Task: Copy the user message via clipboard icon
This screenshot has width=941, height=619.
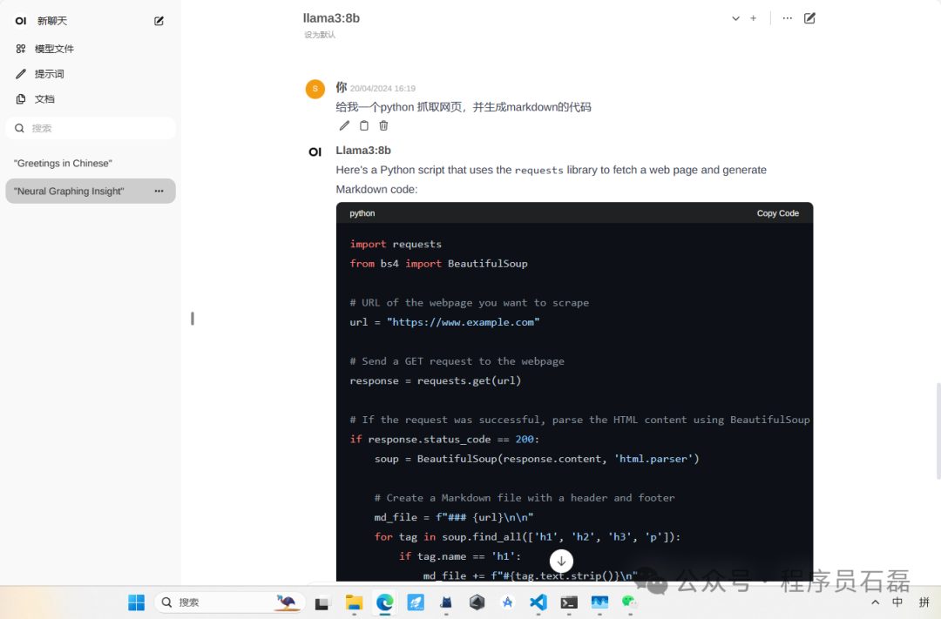Action: tap(364, 125)
